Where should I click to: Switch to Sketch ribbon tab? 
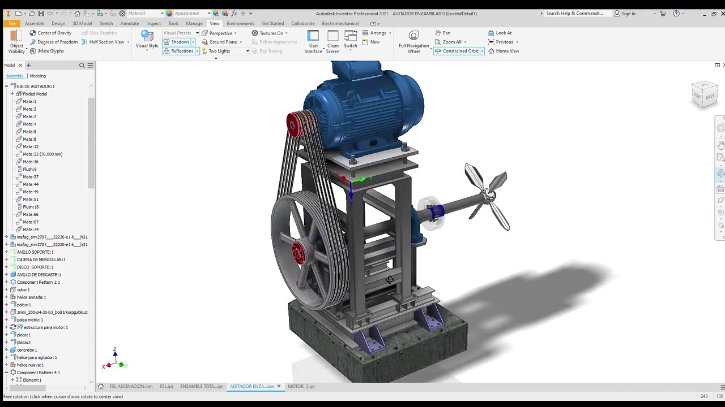click(x=106, y=23)
